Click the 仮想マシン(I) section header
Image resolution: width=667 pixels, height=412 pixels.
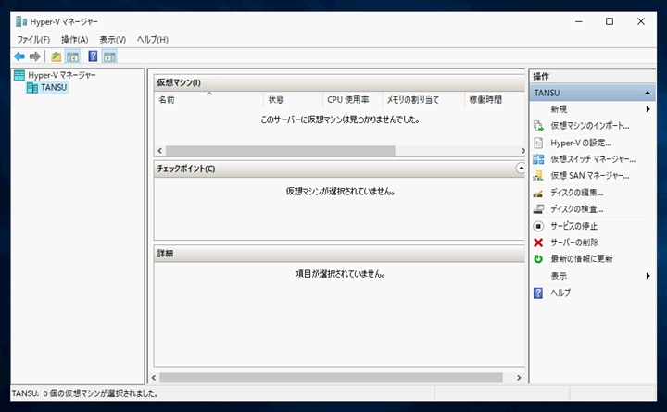[x=339, y=82]
